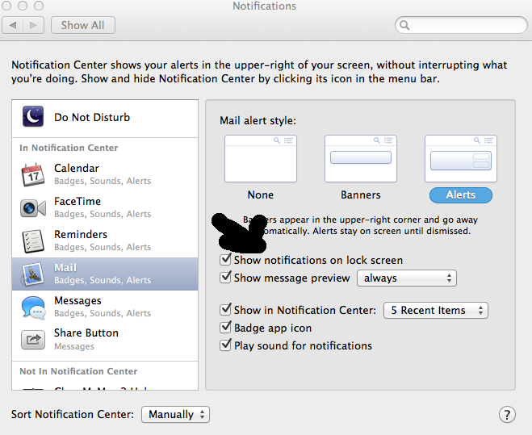The image size is (532, 435).
Task: Select the Do Not Disturb label
Action: [92, 117]
